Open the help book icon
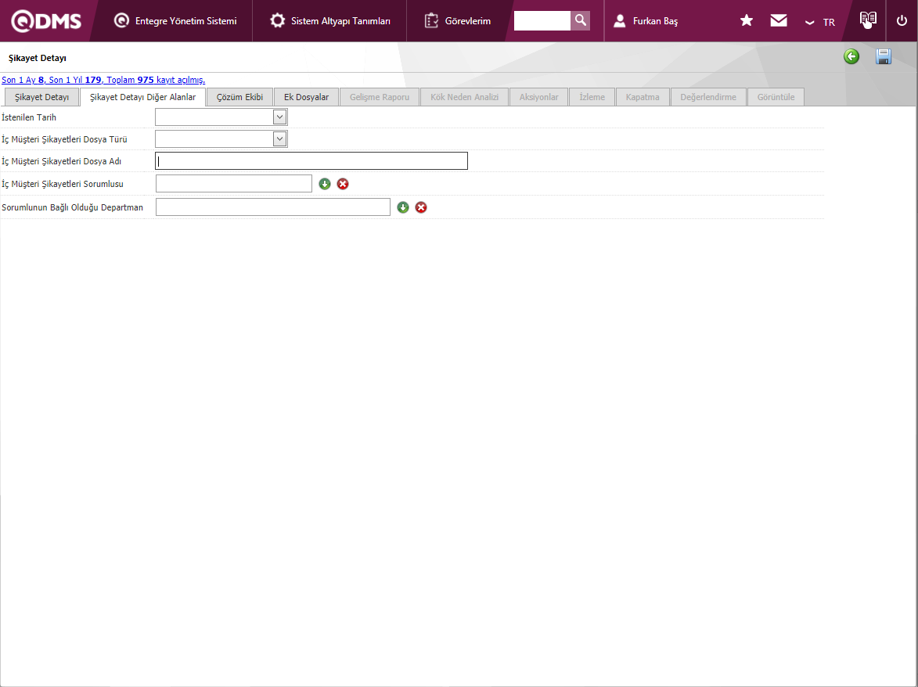918x687 pixels. click(867, 20)
